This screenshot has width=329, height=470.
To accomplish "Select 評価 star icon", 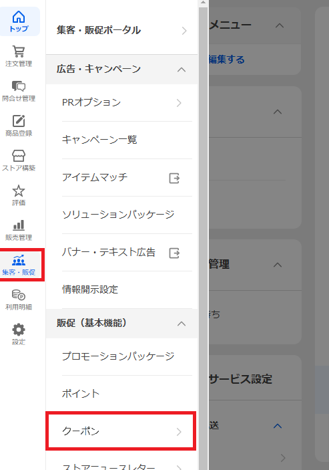I will [19, 191].
